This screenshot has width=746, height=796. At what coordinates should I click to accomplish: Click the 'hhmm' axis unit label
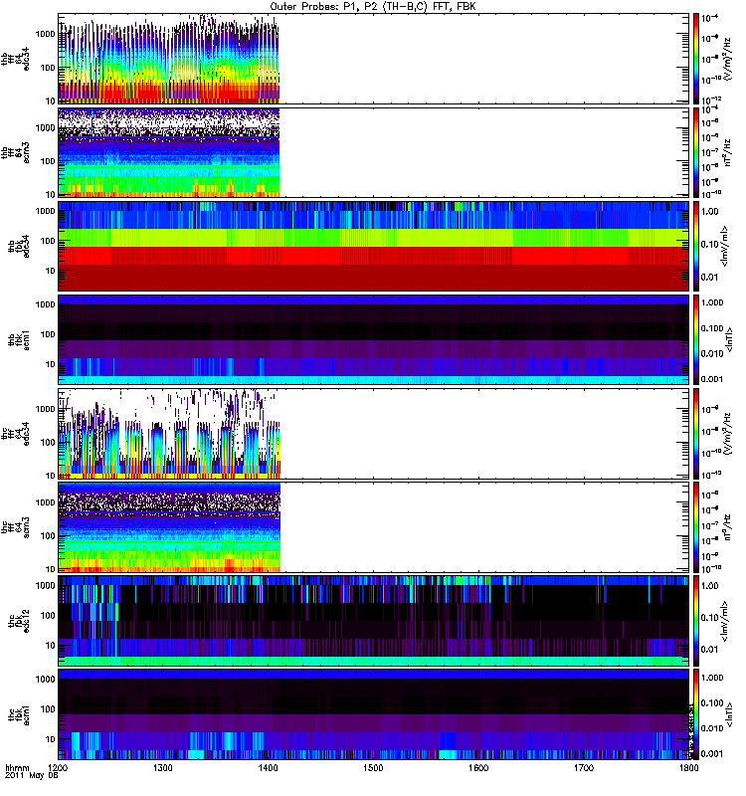(17, 767)
